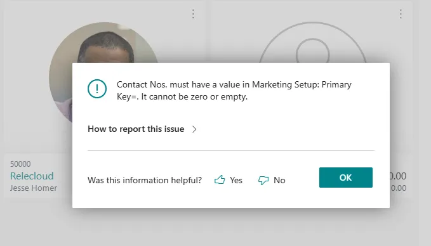Expand 'How to report this issue' chevron

pyautogui.click(x=194, y=129)
